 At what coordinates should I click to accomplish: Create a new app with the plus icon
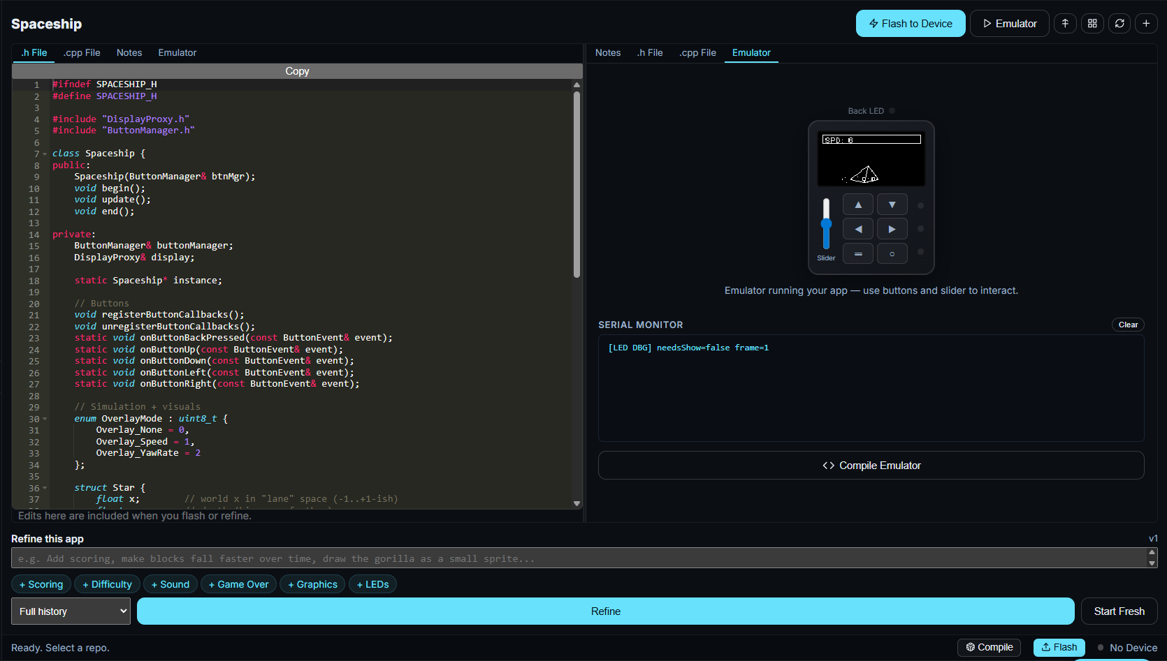(x=1146, y=23)
